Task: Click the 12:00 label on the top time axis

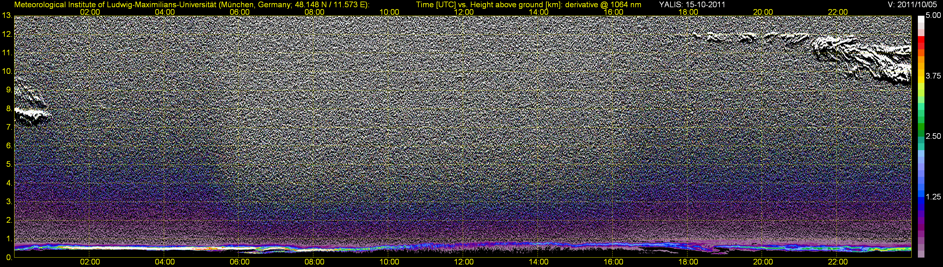Action: pos(464,12)
